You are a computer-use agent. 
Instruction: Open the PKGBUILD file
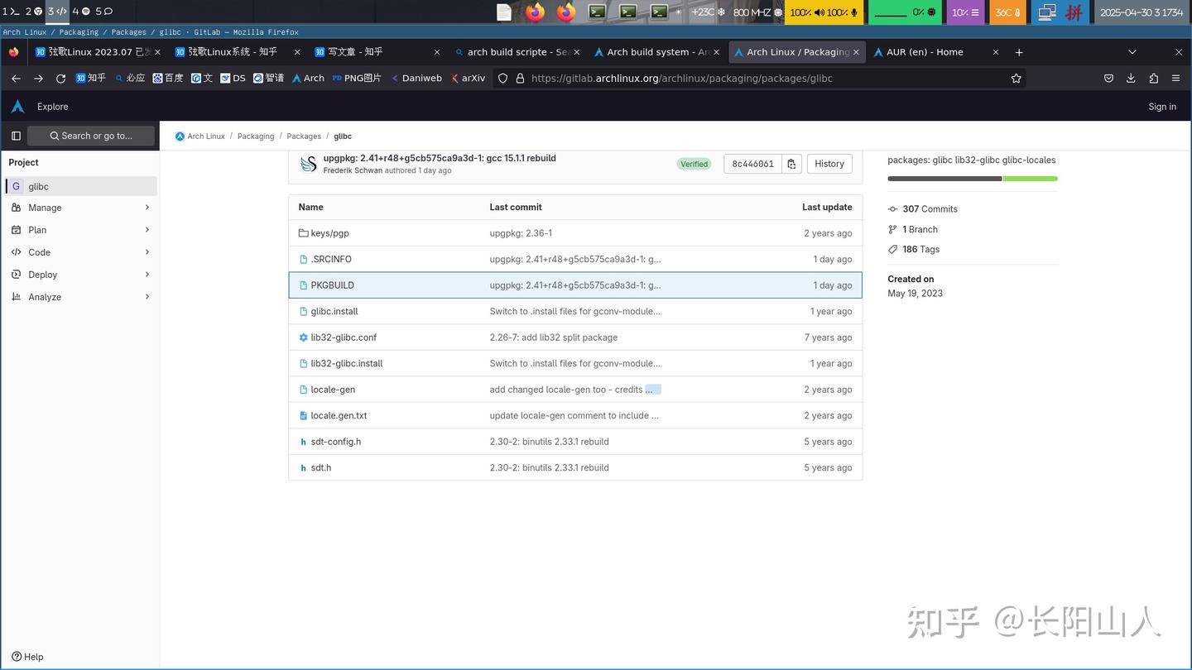click(332, 285)
